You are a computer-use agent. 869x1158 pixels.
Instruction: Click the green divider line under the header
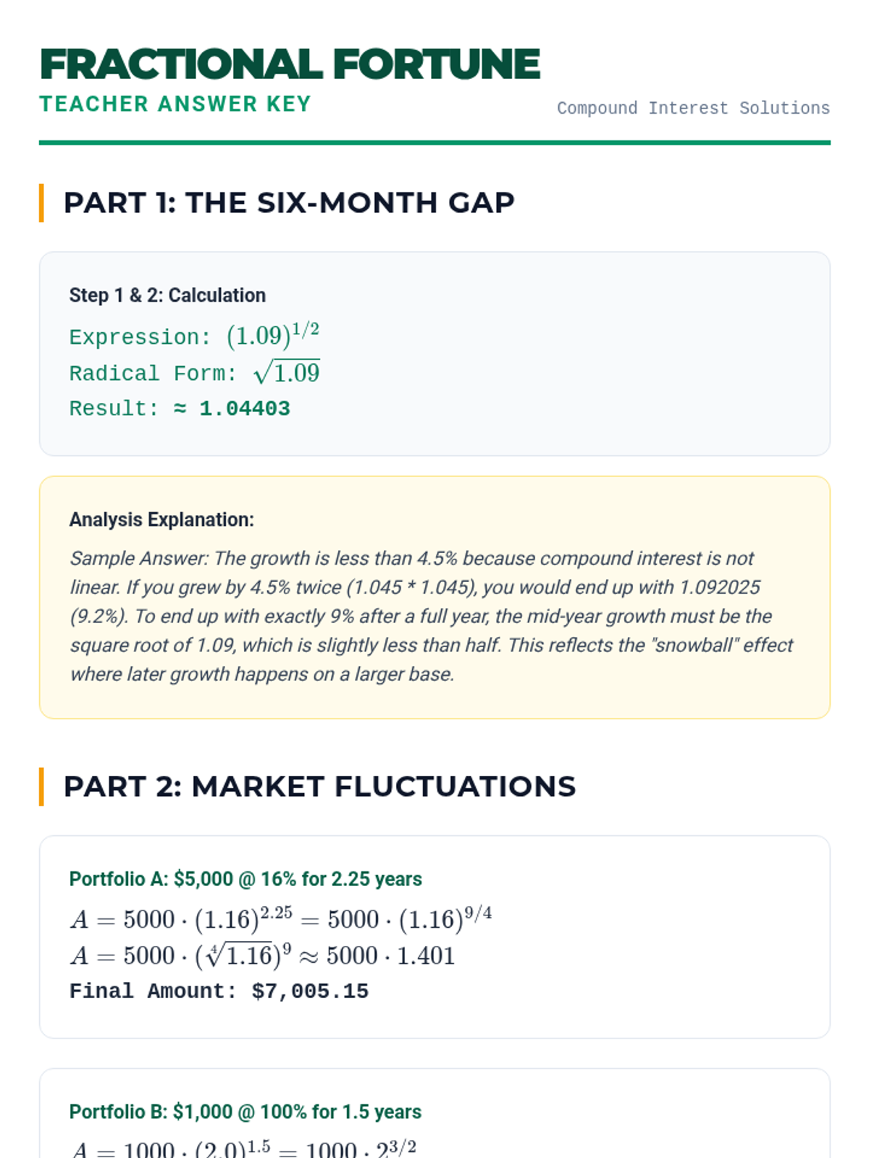[434, 143]
